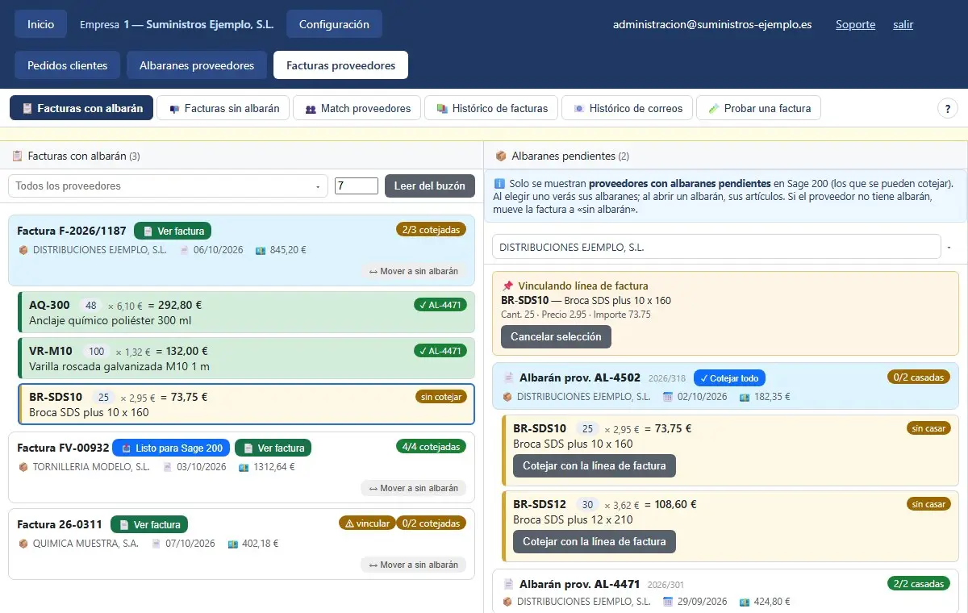View invoice 26-0311 with Ver factura
Viewport: 968px width, 613px height.
149,524
